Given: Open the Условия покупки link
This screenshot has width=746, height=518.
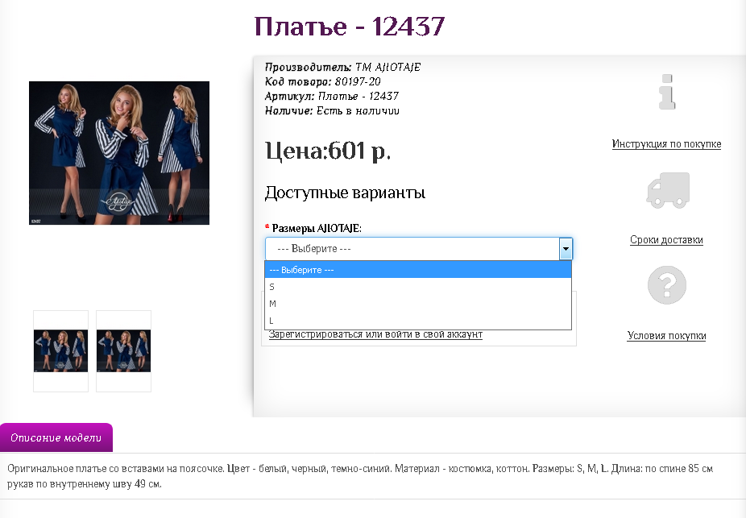Looking at the screenshot, I should click(x=666, y=335).
